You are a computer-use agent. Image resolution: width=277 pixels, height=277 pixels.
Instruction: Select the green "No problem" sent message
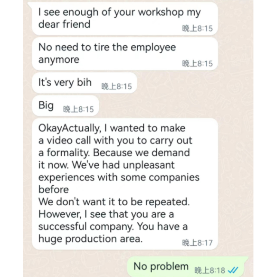click(x=161, y=267)
